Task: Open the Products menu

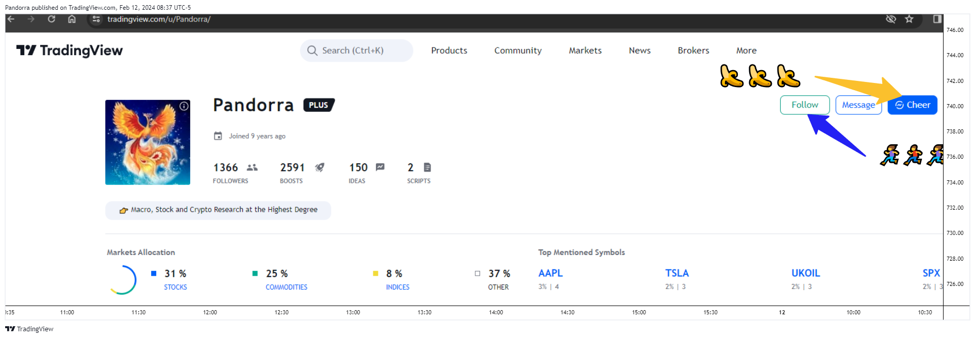Action: coord(449,50)
